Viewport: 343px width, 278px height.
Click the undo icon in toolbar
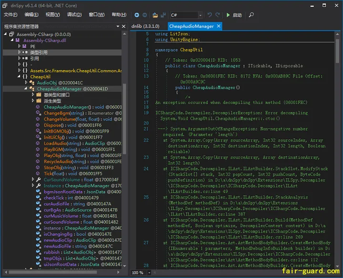pos(209,15)
